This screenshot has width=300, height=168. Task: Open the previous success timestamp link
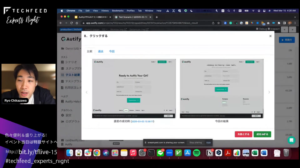pyautogui.click(x=142, y=121)
